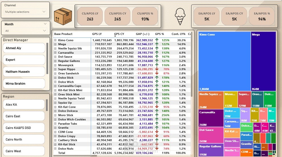Select Cairo KA&FS DSD region
The width and height of the screenshot is (282, 157).
24,128
